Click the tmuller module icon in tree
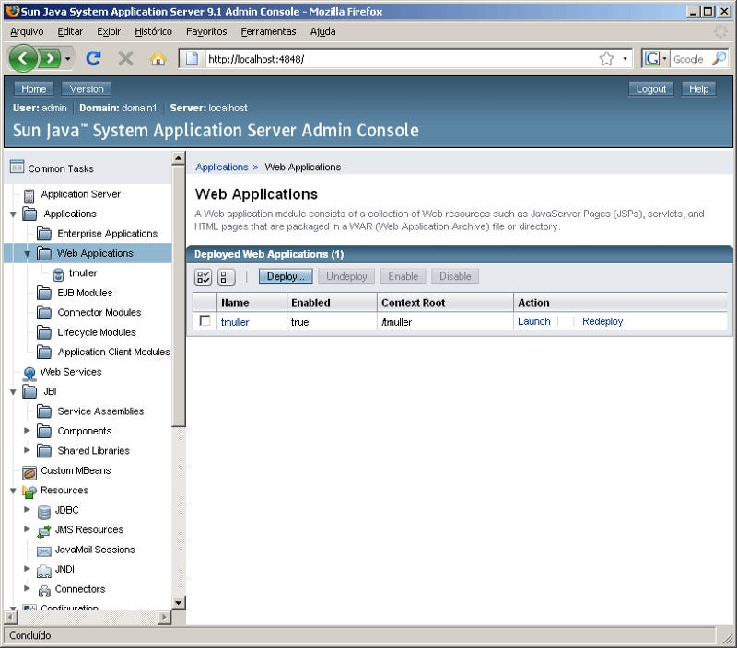 [x=58, y=273]
